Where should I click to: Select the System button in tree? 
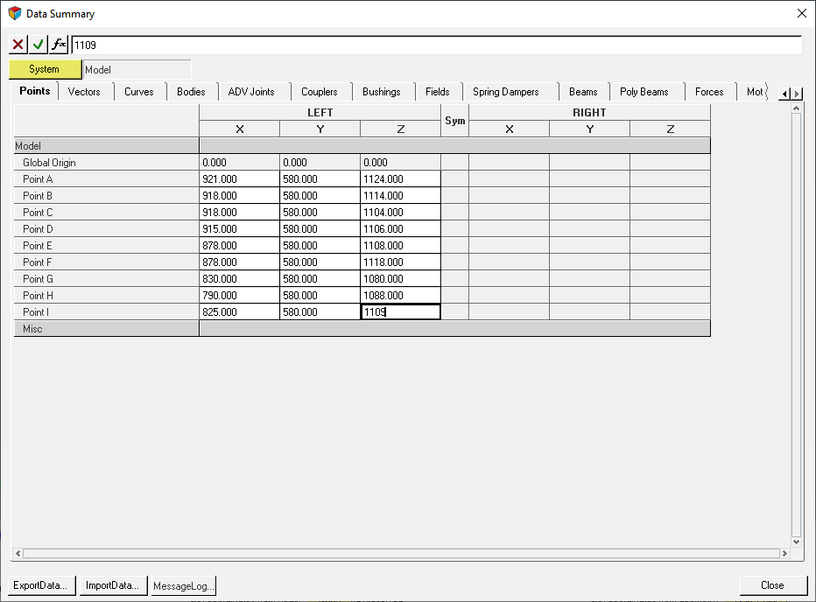[x=45, y=69]
